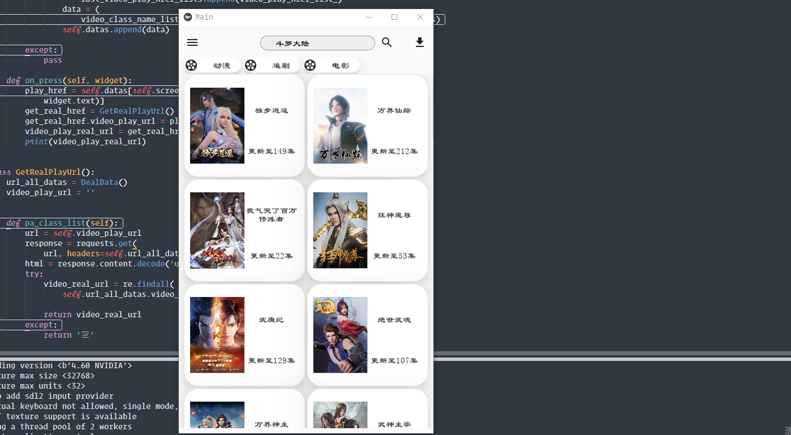
Task: Click def on_press line in code editor
Action: click(x=69, y=80)
